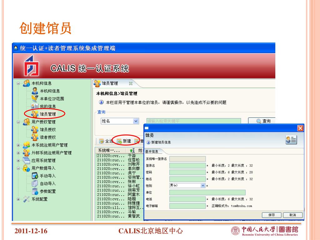Select the list row 阿童木
The width and height of the screenshot is (320, 240).
(119, 194)
